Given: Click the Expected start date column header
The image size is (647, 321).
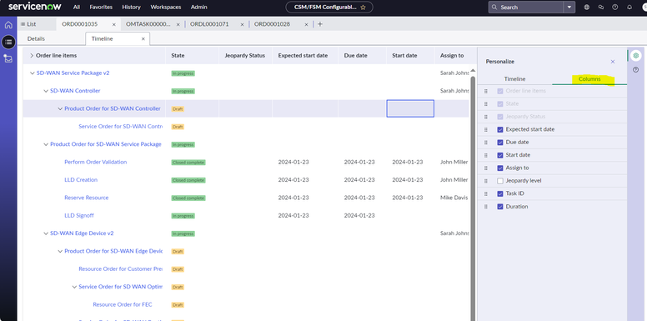Looking at the screenshot, I should (x=303, y=55).
